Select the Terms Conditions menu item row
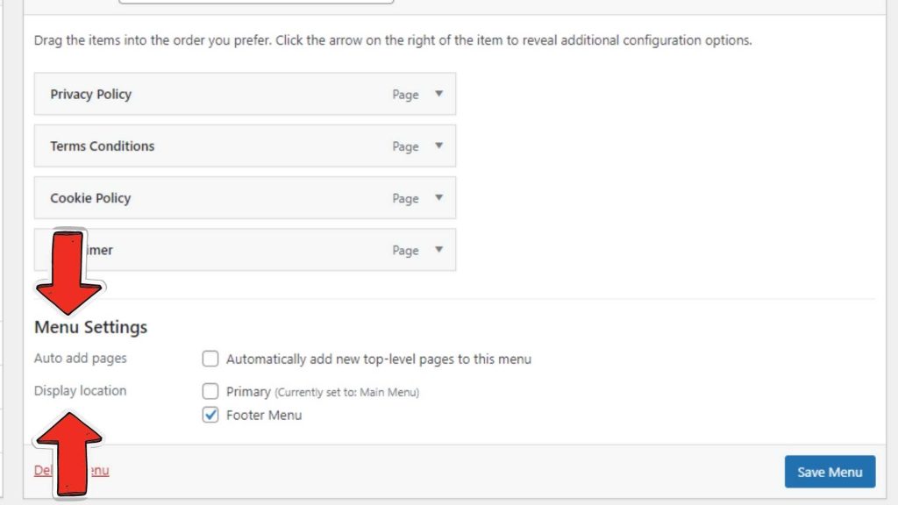Screen dimensions: 898x505 pyautogui.click(x=219, y=146)
